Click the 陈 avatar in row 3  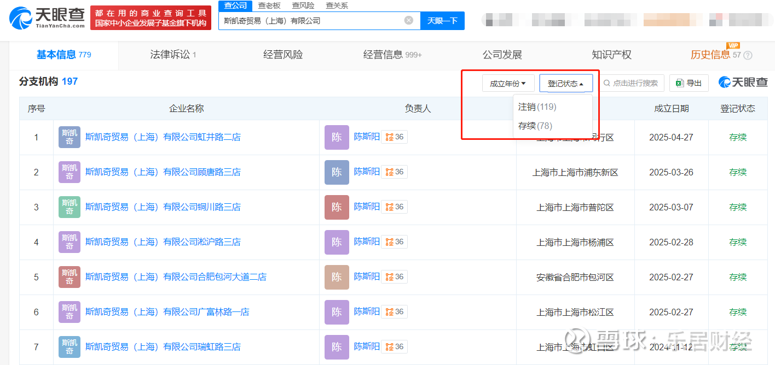point(337,207)
